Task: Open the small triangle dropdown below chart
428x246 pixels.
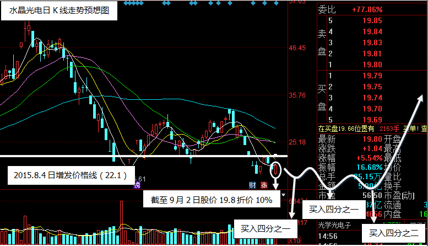Action: tap(283, 195)
